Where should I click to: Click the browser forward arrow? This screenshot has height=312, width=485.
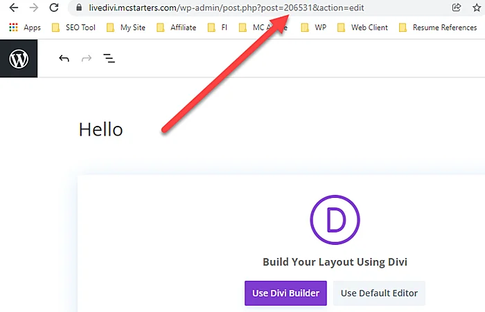[x=34, y=8]
